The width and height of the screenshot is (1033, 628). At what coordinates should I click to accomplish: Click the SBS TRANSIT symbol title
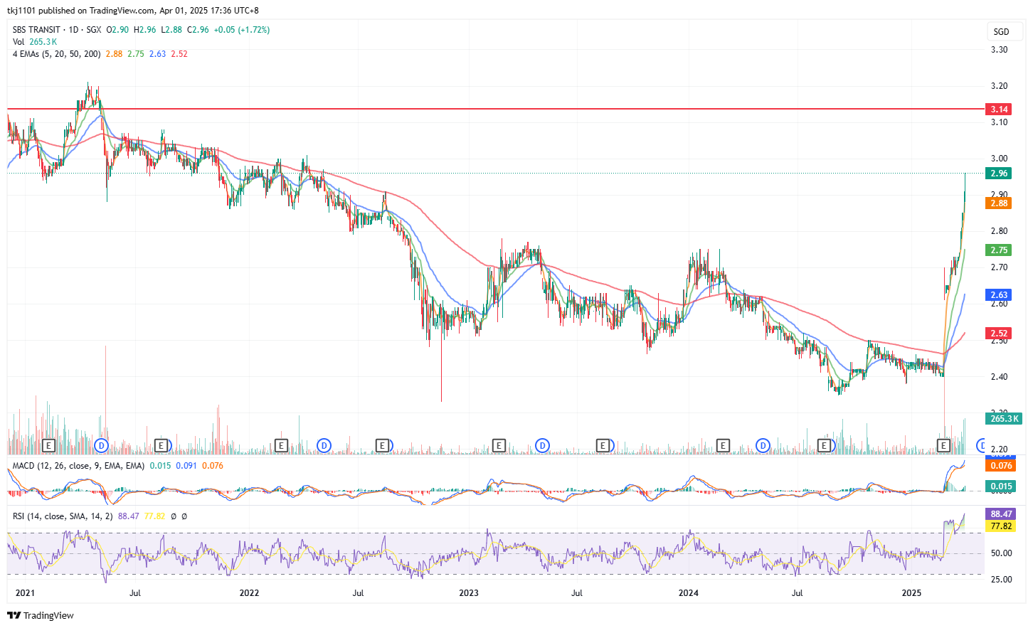tap(36, 30)
